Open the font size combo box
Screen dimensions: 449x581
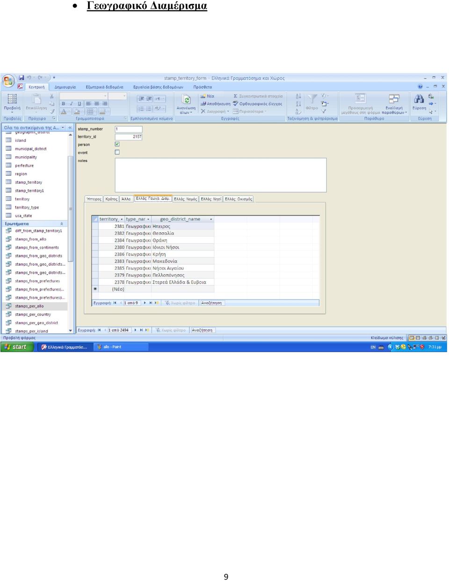[x=118, y=96]
